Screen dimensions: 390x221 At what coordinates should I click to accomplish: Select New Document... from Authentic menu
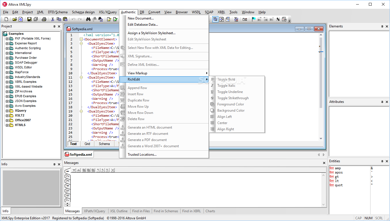164,18
